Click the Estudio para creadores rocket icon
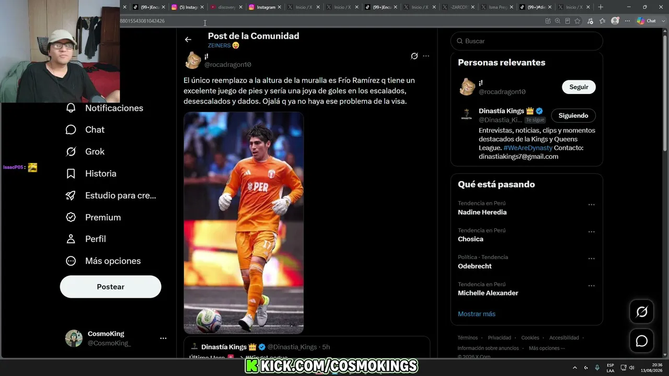669x376 pixels. pyautogui.click(x=71, y=195)
